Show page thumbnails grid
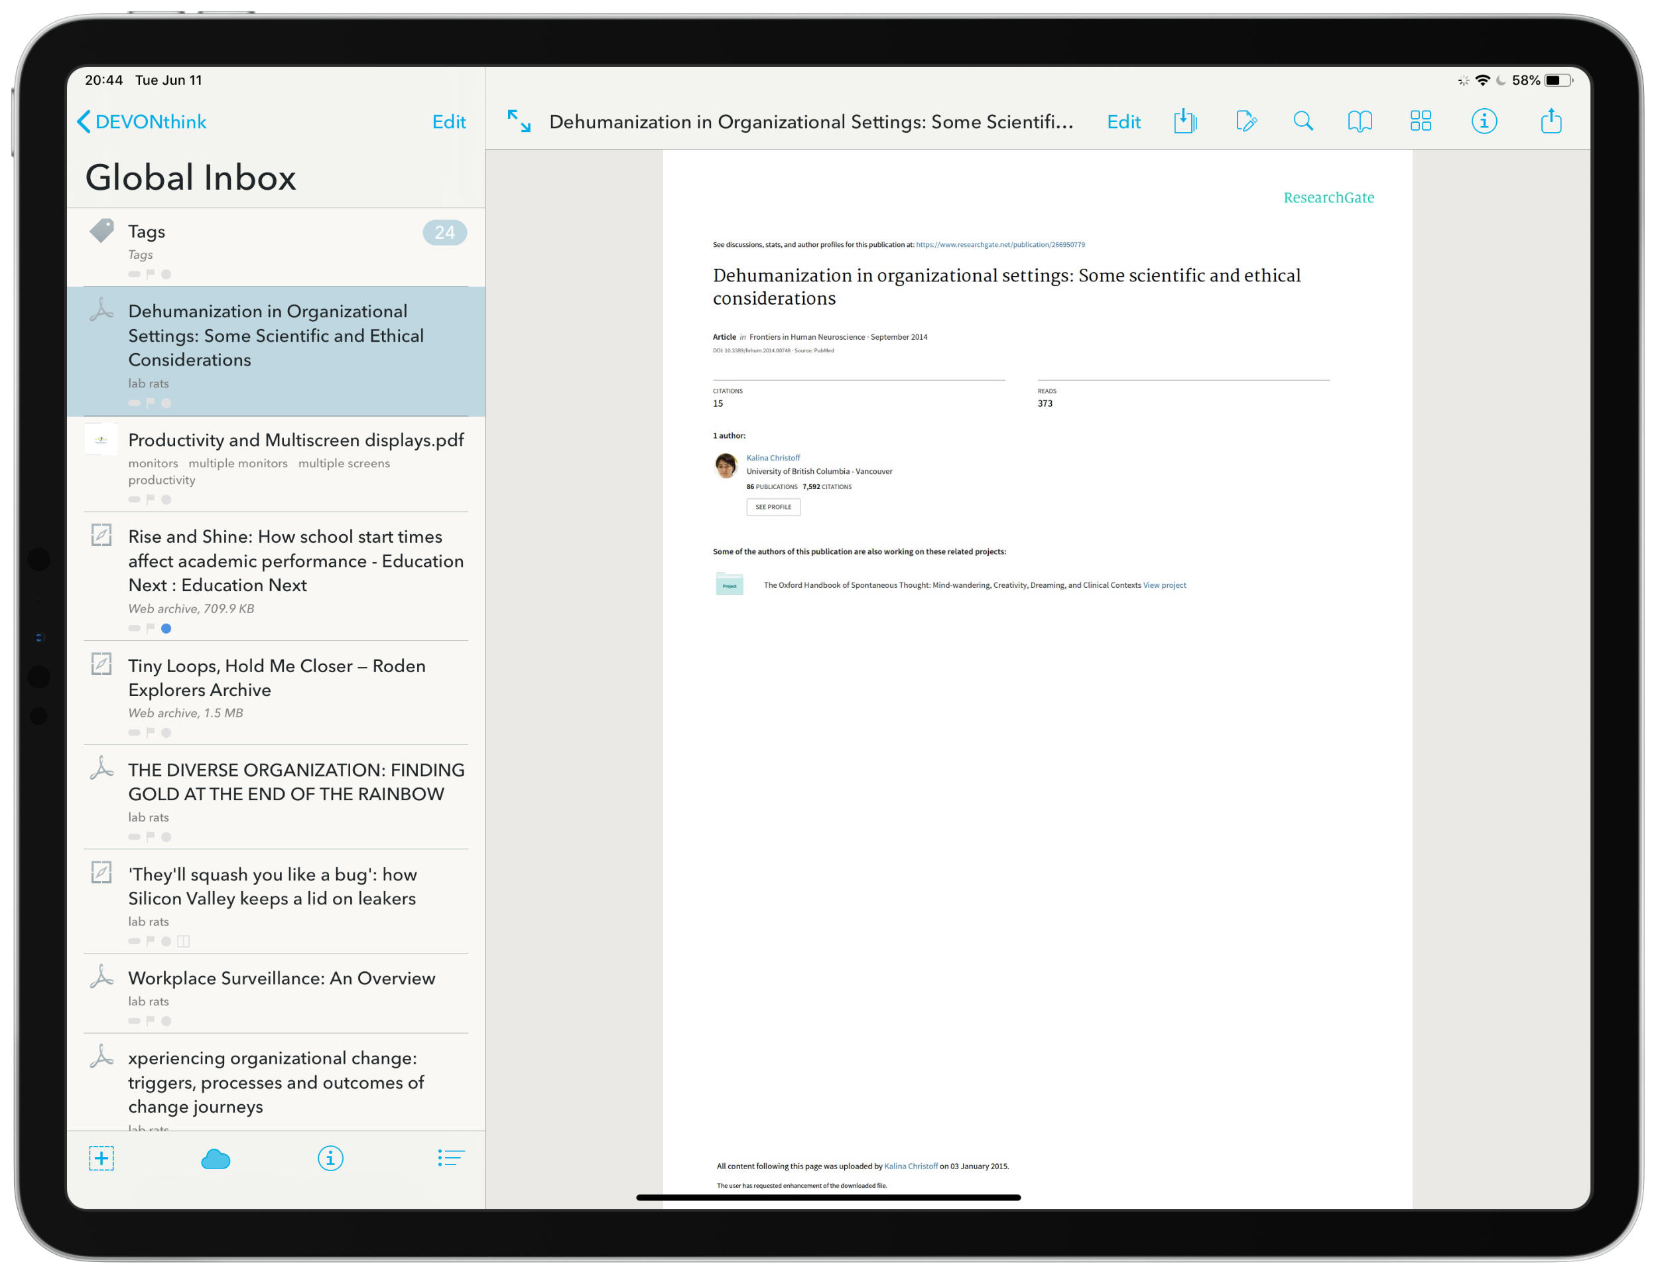 tap(1421, 121)
